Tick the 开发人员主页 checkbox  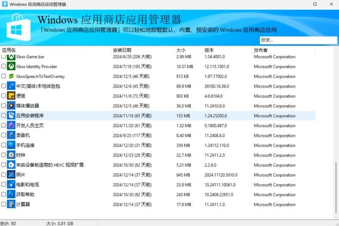(4, 125)
